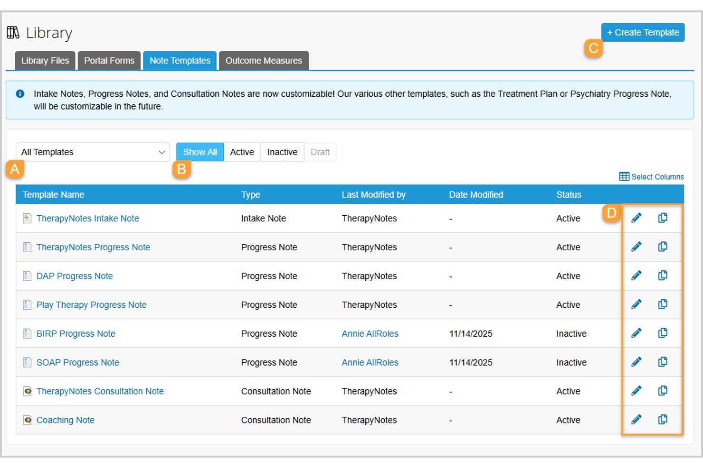Edit the TherapyNotes Progress Note template
Screen dimensions: 703x468
(636, 247)
